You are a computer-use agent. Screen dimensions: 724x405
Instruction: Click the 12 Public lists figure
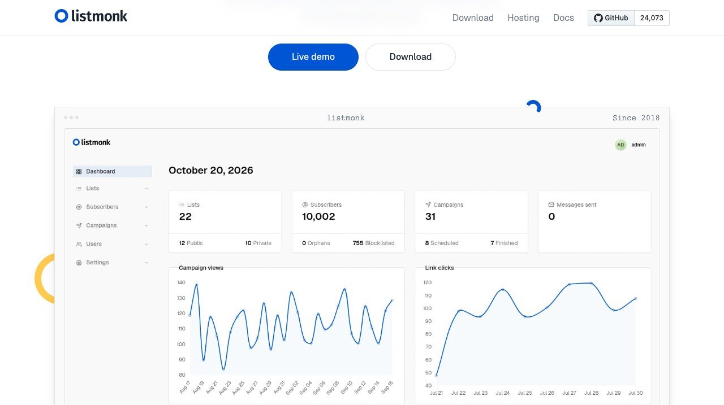click(191, 243)
